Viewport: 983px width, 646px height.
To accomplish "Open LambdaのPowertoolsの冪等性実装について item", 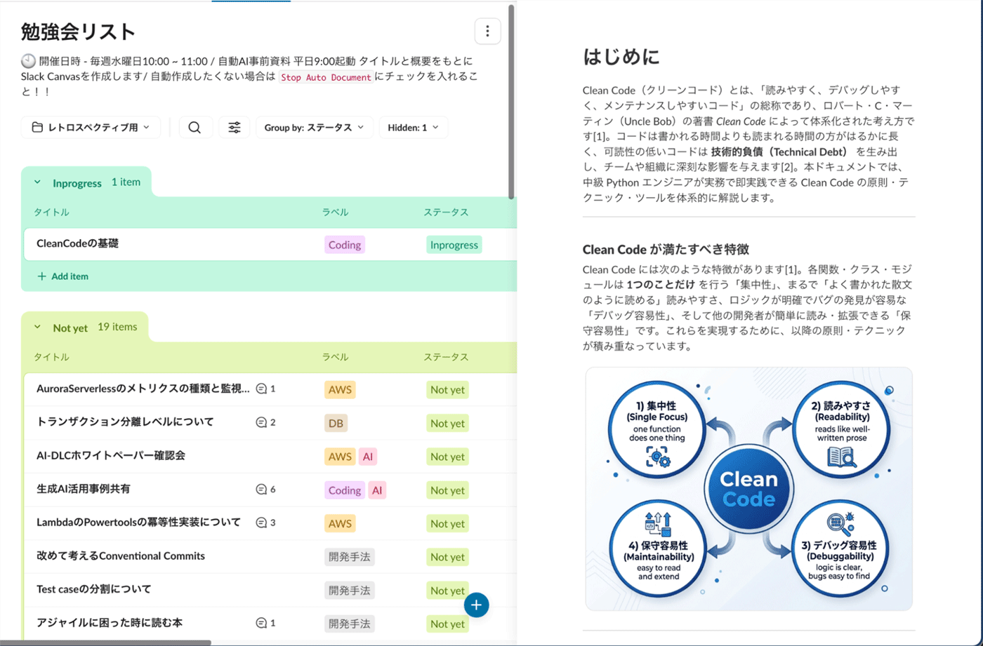I will (x=138, y=523).
